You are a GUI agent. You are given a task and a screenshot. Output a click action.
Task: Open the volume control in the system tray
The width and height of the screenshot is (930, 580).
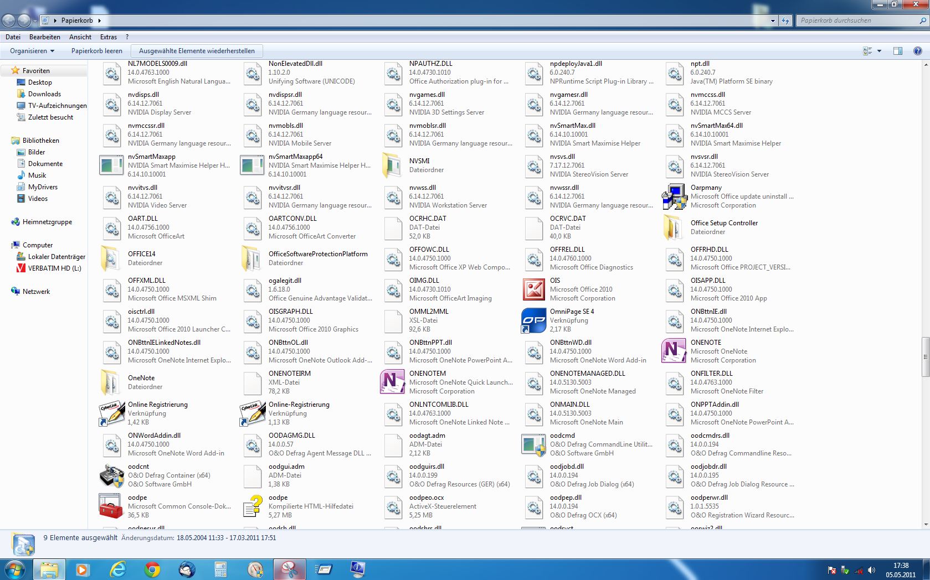point(871,570)
